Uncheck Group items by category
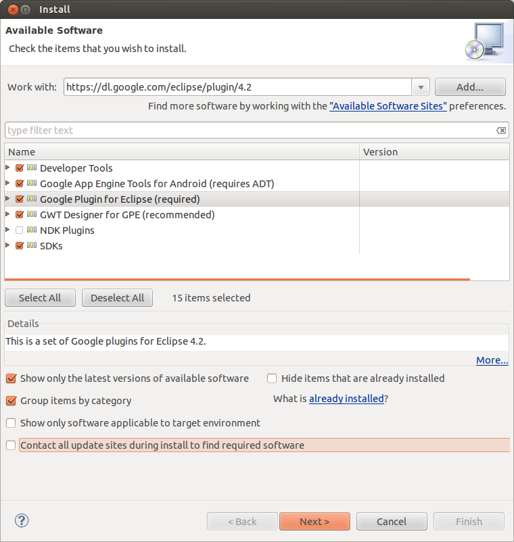This screenshot has width=514, height=542. (11, 401)
